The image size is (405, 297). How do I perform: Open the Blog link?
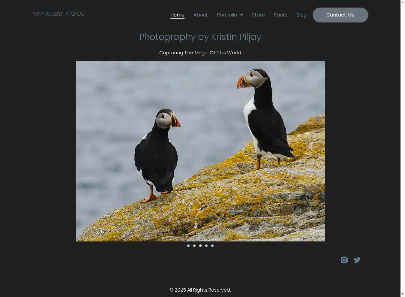tap(301, 15)
